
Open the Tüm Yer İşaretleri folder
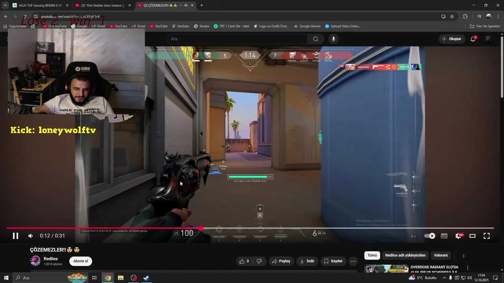pos(485,26)
